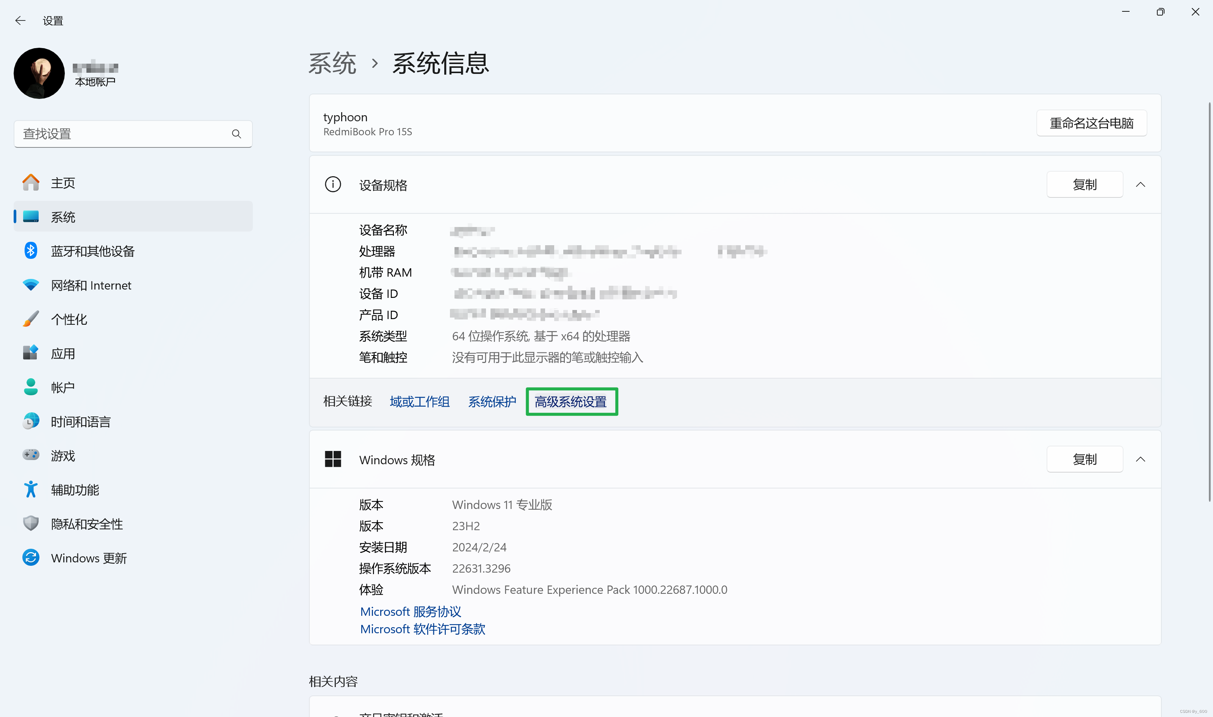Viewport: 1213px width, 717px height.
Task: Open Advanced system settings link
Action: [571, 401]
